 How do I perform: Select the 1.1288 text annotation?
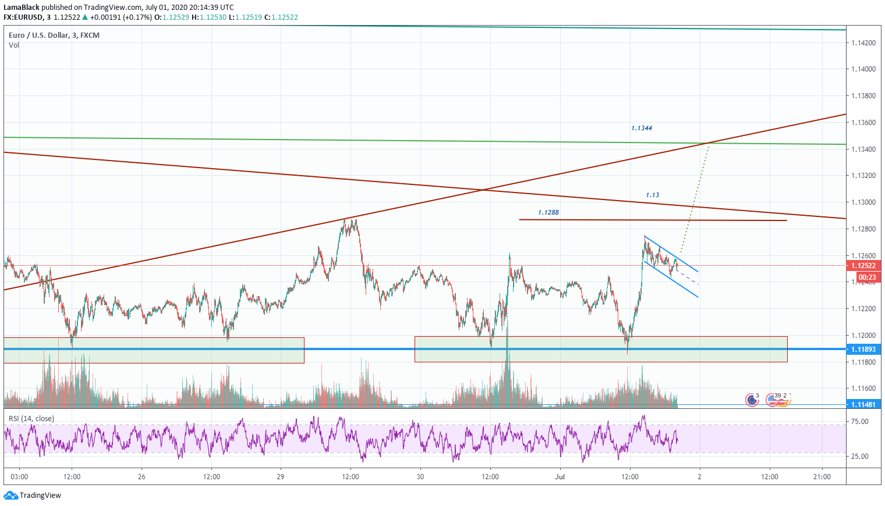click(548, 213)
